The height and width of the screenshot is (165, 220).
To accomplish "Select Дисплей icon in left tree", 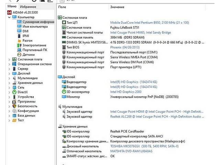I will tap(14, 73).
